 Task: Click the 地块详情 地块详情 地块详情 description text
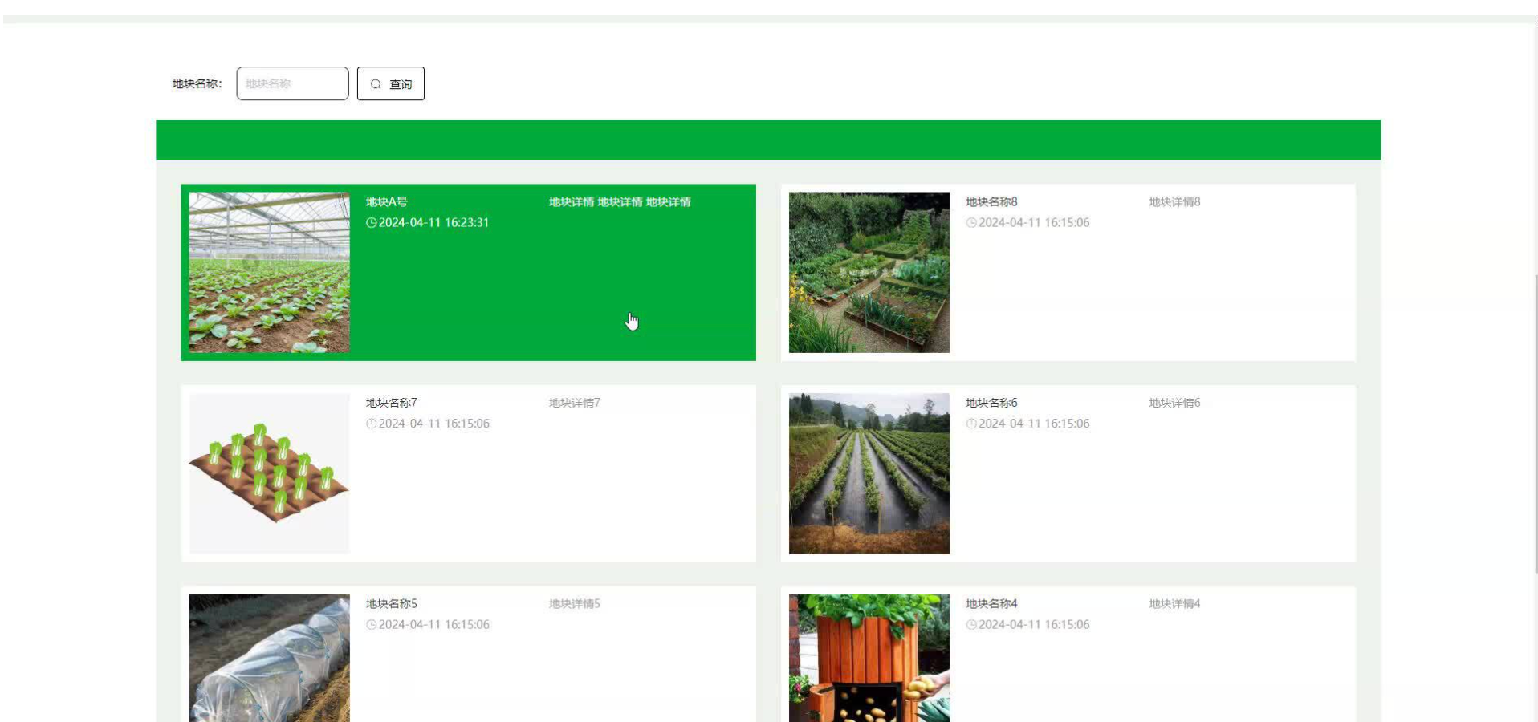pyautogui.click(x=620, y=201)
